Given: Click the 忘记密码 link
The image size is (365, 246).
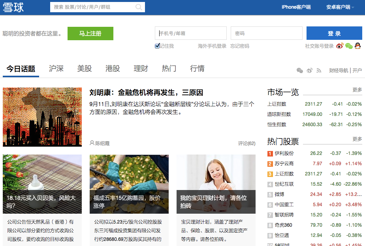Looking at the screenshot, I should pyautogui.click(x=239, y=46).
